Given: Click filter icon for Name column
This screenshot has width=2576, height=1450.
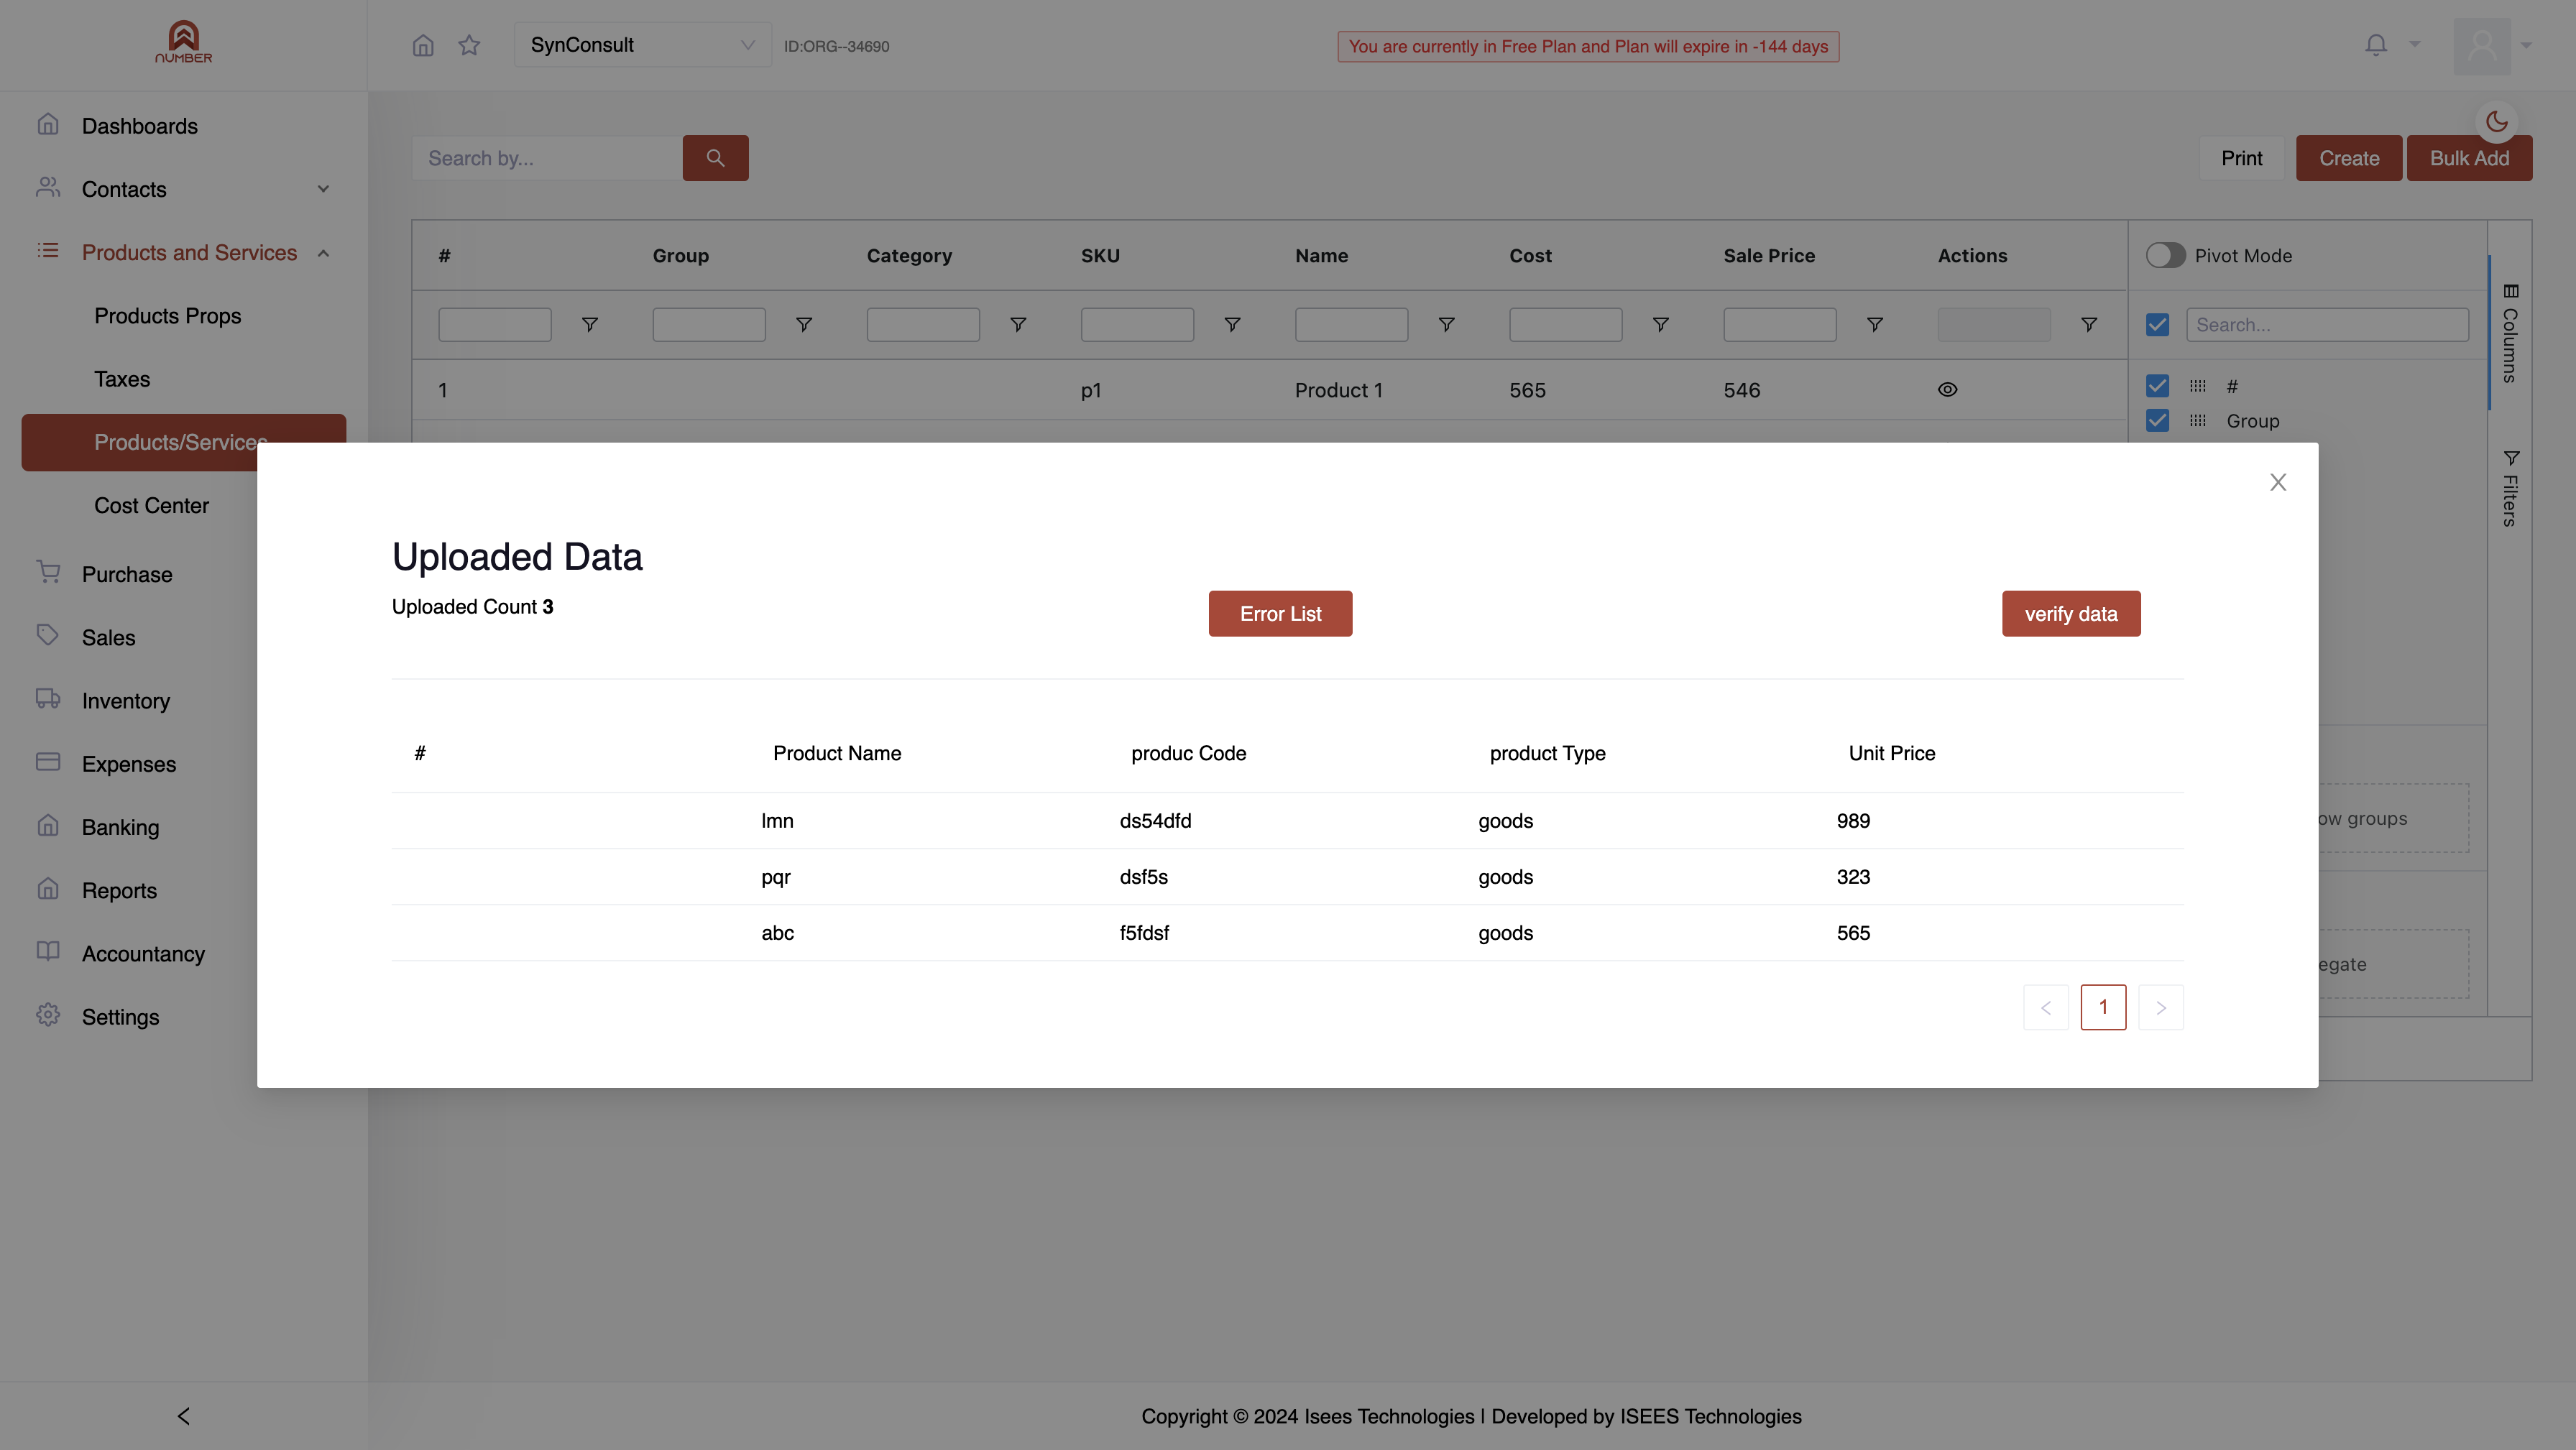Looking at the screenshot, I should click(x=1446, y=325).
